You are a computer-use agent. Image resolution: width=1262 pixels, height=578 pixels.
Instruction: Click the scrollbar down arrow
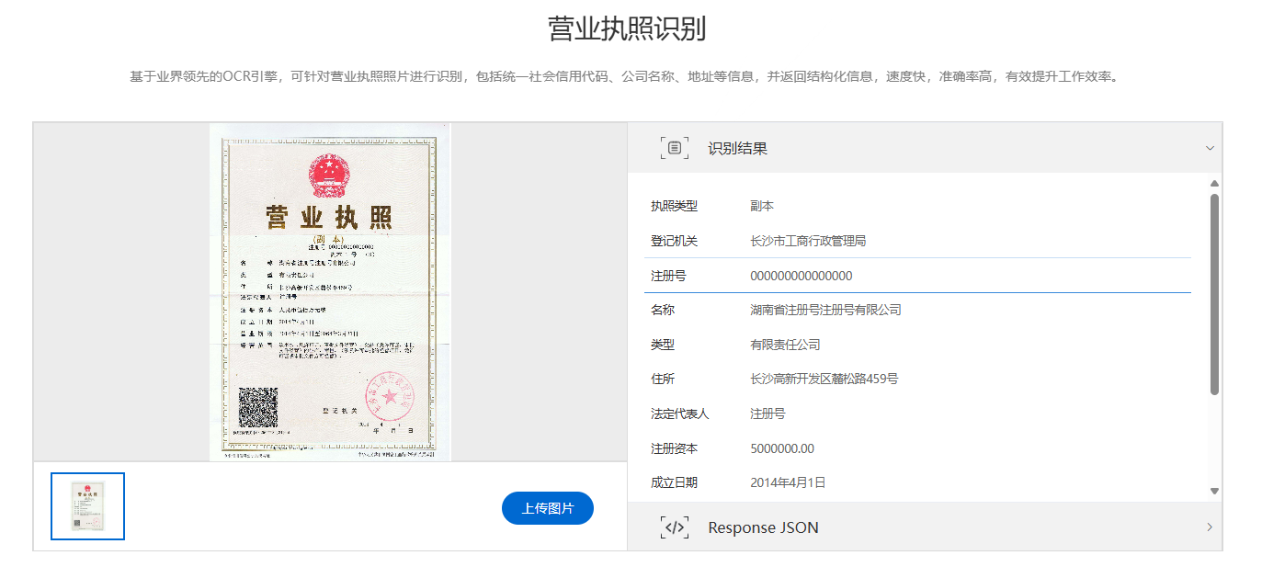[1214, 492]
